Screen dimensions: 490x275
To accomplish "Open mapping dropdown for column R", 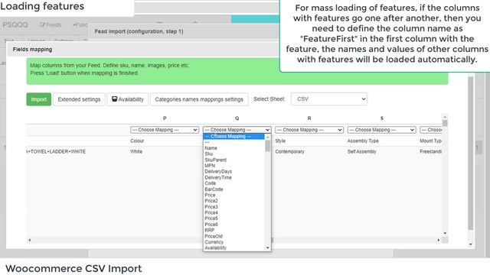I will 309,130.
